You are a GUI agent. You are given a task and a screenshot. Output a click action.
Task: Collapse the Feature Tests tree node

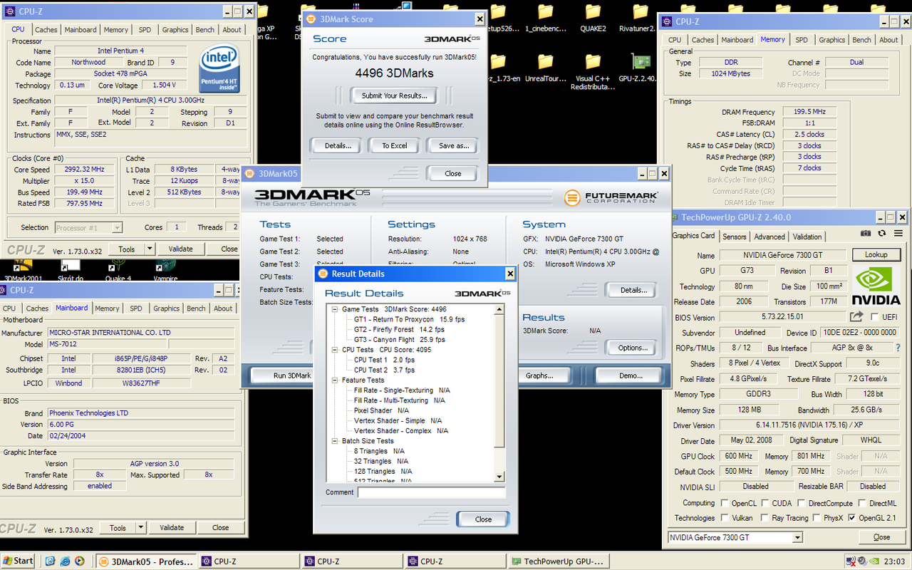click(335, 380)
